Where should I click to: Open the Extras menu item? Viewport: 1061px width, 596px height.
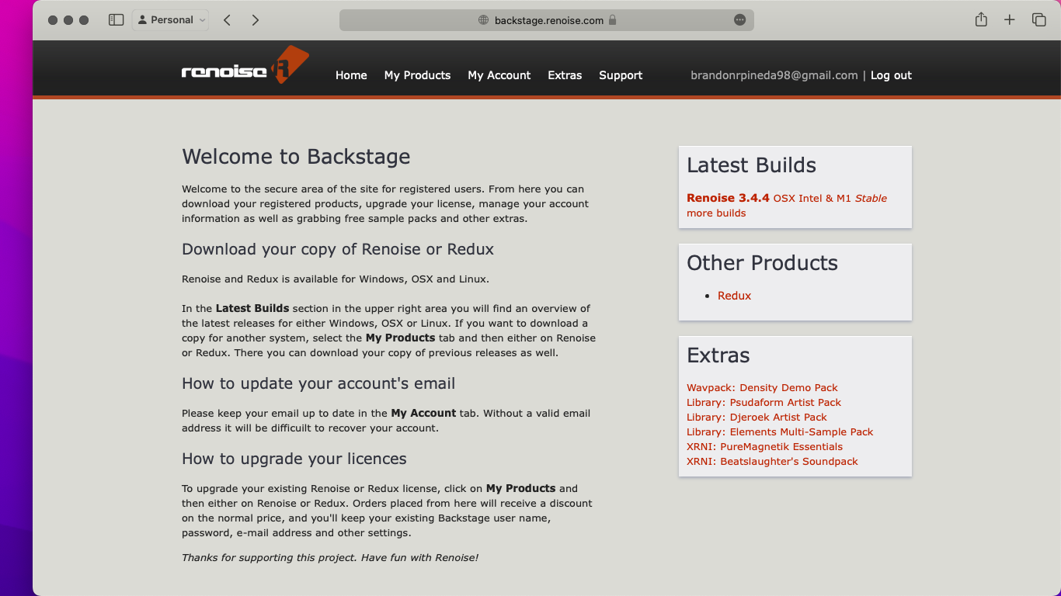565,75
